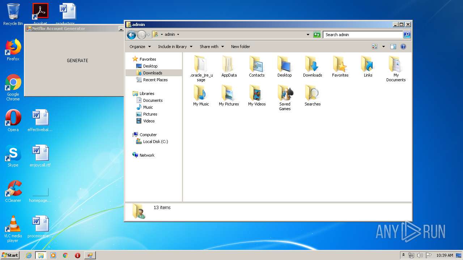Open the My Pictures folder
This screenshot has width=463, height=260.
click(x=229, y=95)
